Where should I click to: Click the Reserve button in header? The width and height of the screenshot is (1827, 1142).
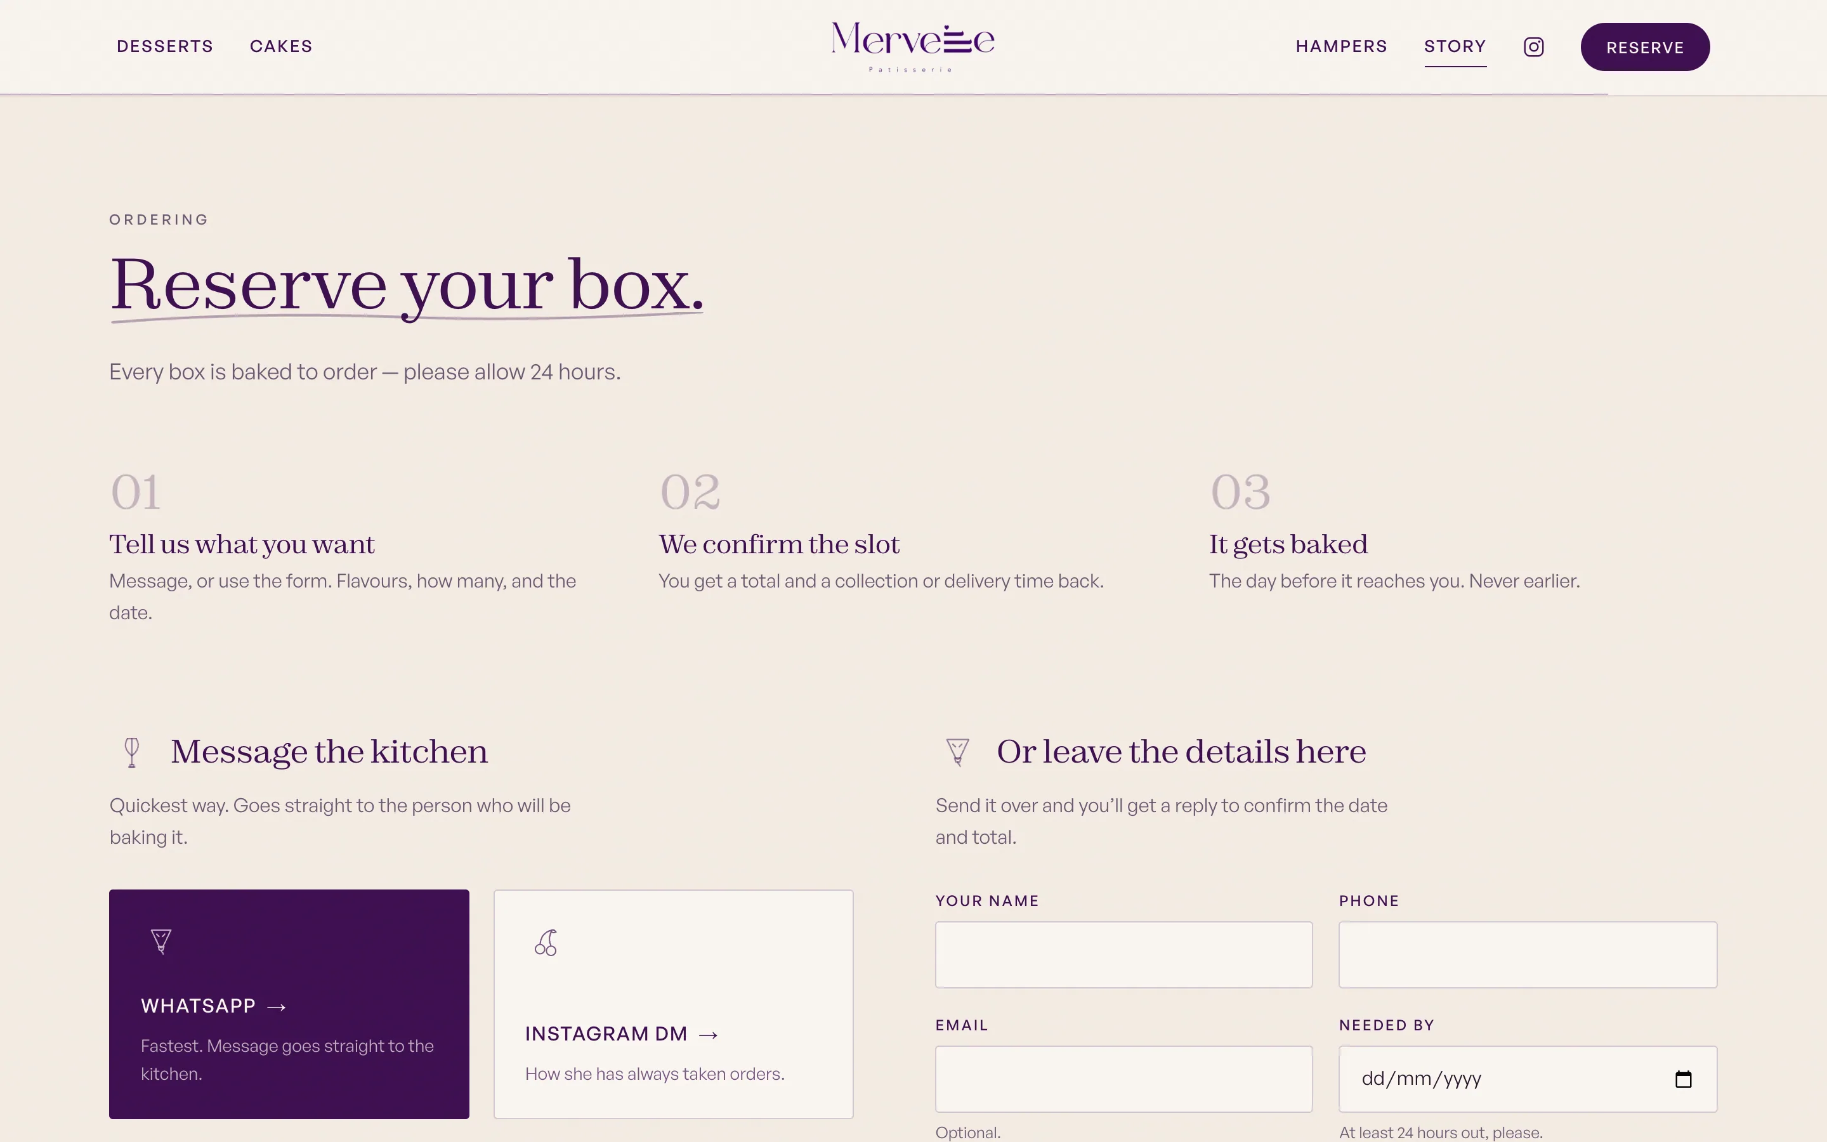(1645, 47)
